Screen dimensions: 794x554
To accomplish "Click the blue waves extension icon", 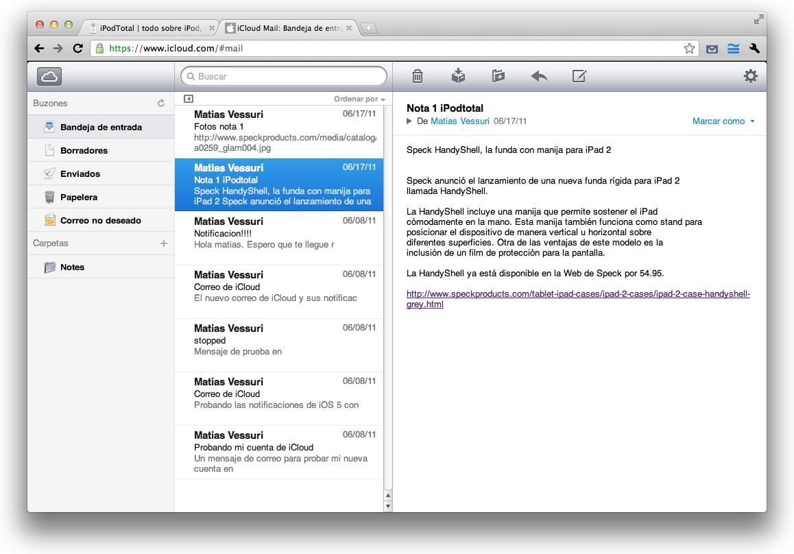I will (733, 49).
